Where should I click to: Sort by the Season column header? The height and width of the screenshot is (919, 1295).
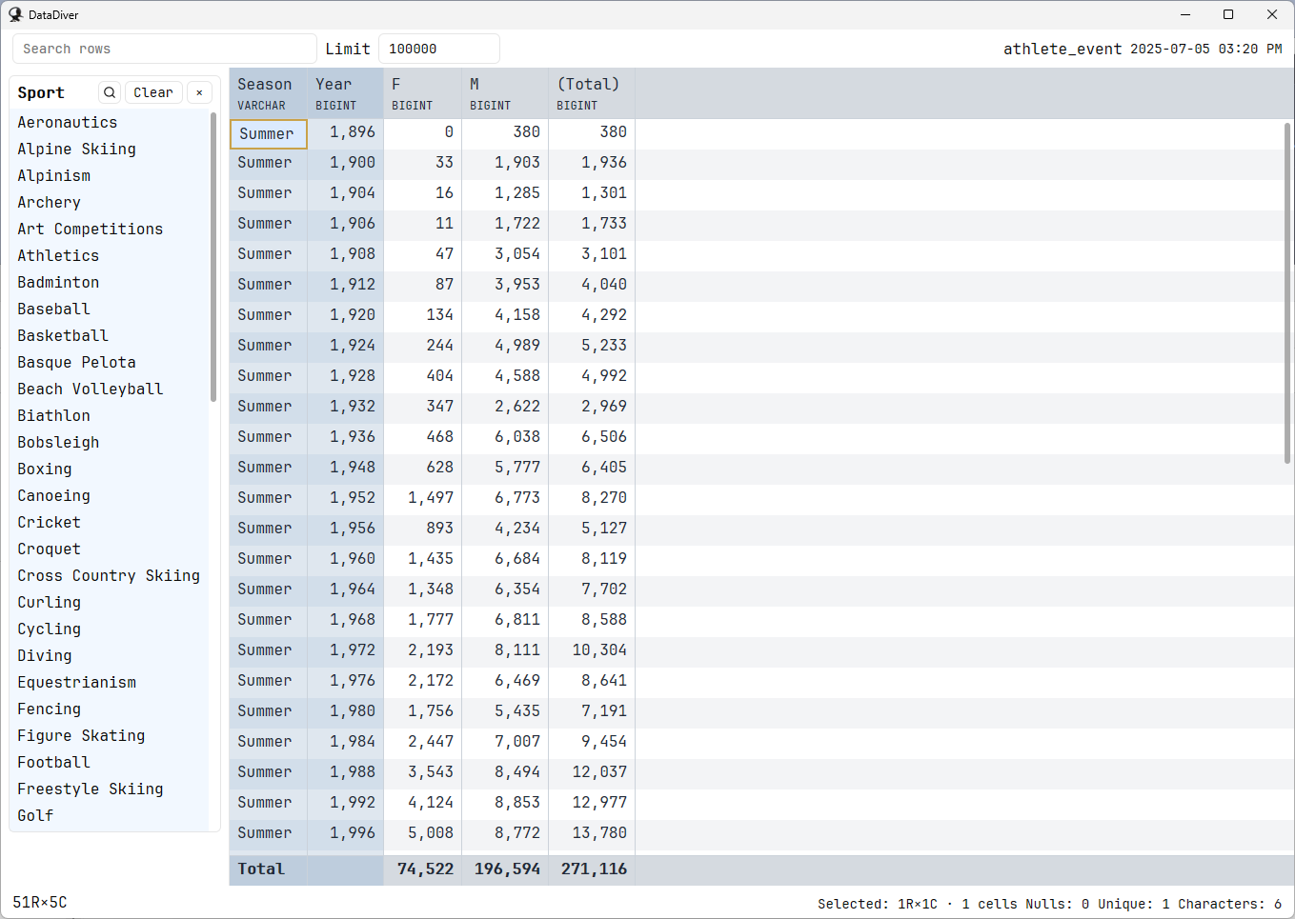tap(269, 93)
